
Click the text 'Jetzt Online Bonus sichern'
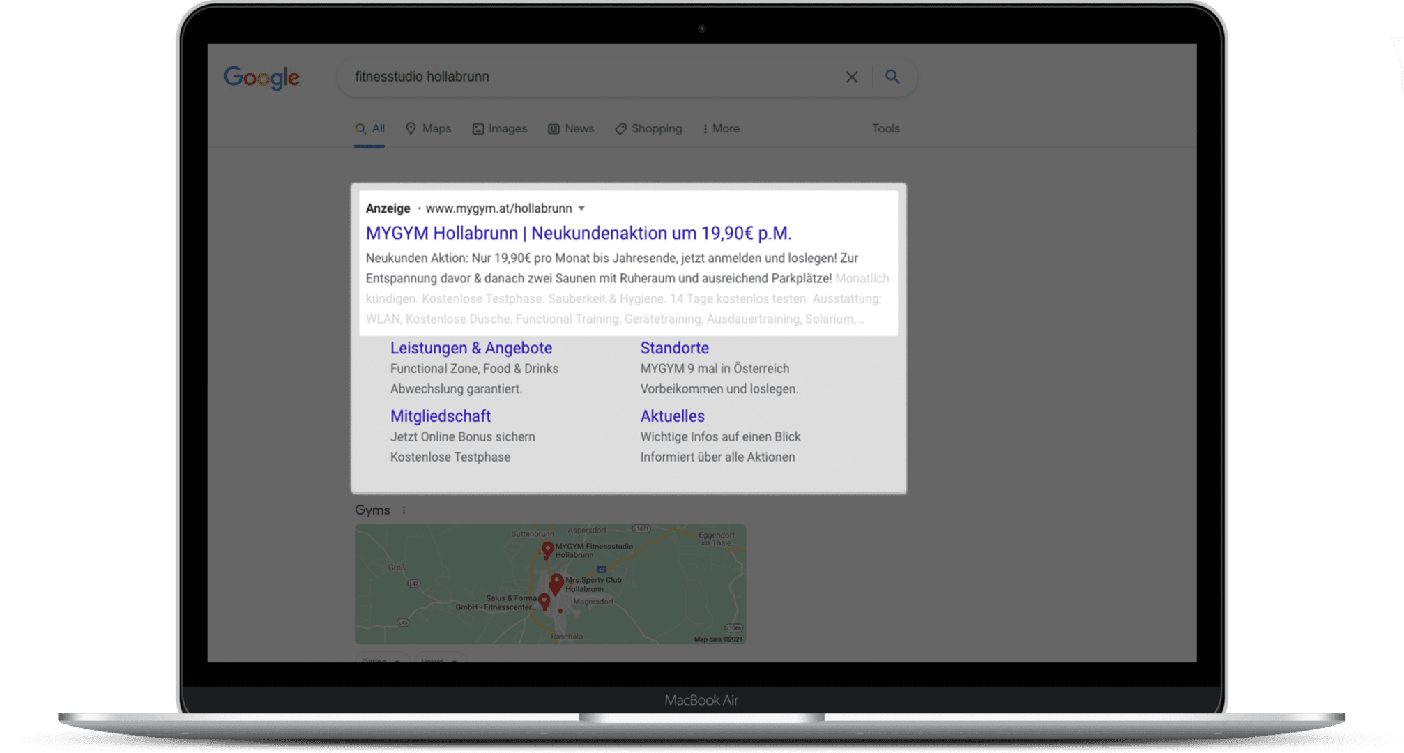[x=463, y=437]
